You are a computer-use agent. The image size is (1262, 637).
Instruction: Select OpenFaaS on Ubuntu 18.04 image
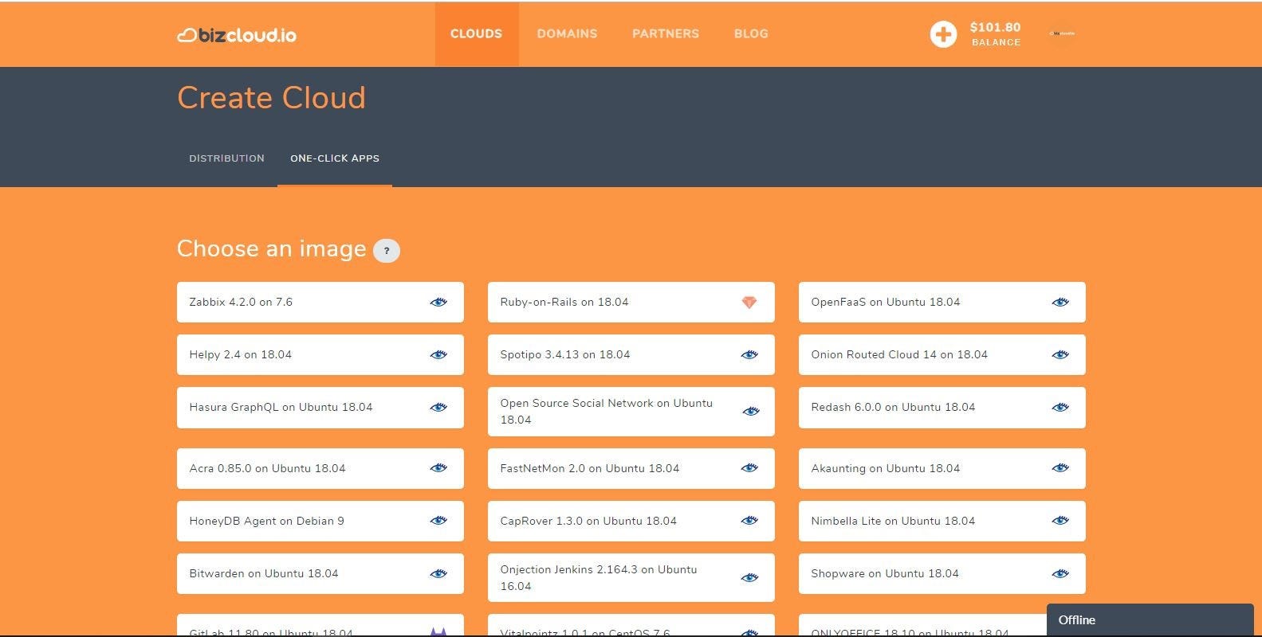[942, 302]
